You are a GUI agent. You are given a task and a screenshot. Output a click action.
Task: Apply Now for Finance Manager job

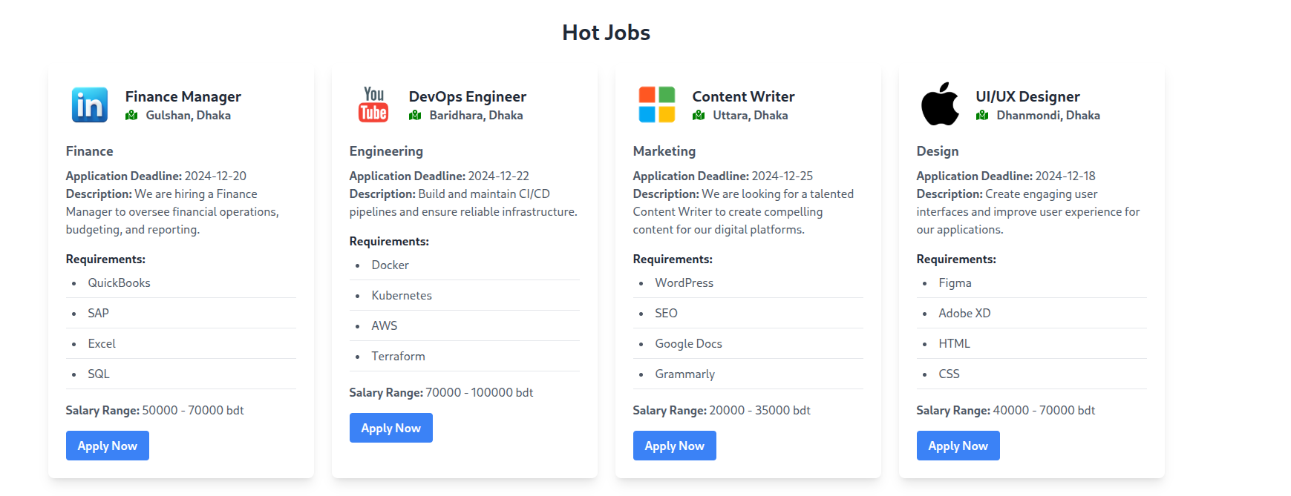[108, 446]
